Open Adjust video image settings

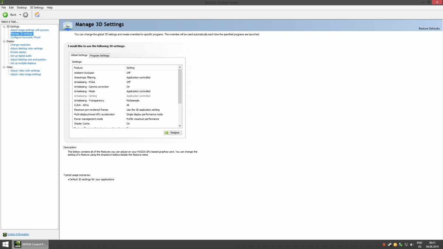(26, 74)
